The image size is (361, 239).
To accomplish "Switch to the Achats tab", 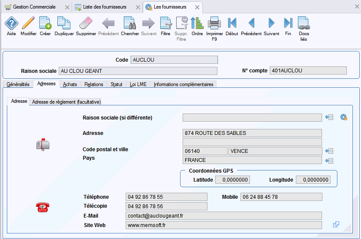I will point(70,84).
